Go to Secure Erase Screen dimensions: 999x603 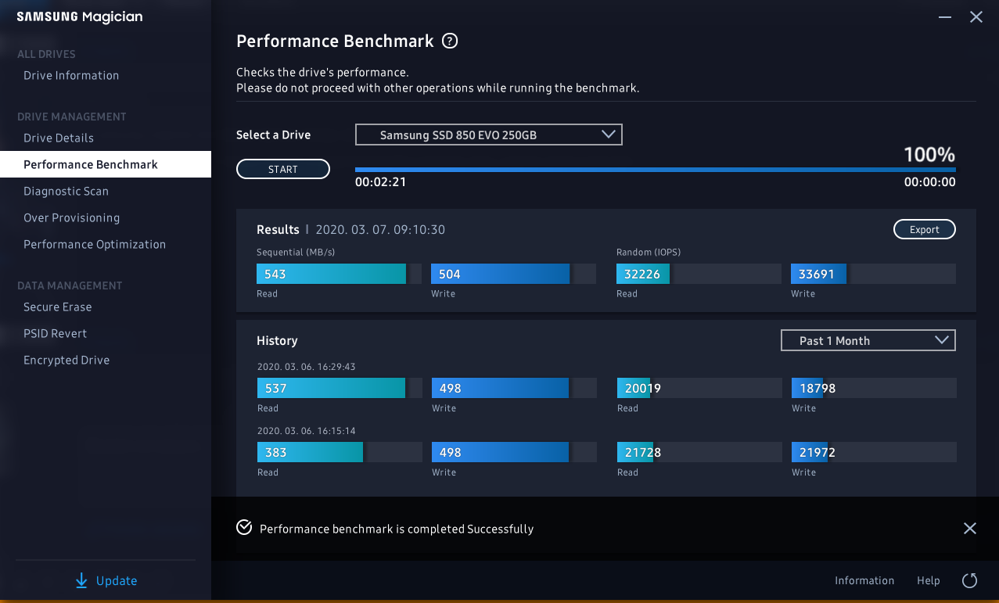coord(57,307)
